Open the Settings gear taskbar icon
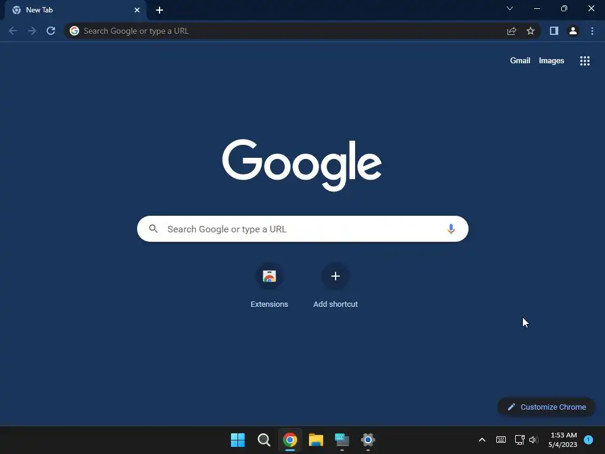Image resolution: width=605 pixels, height=454 pixels. (x=367, y=440)
